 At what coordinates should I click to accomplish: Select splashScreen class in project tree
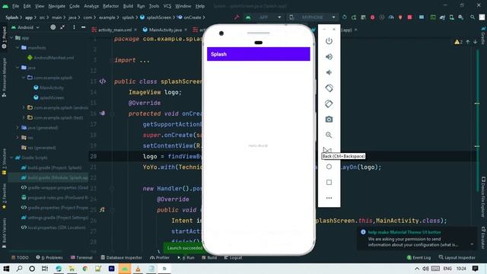[x=49, y=97]
